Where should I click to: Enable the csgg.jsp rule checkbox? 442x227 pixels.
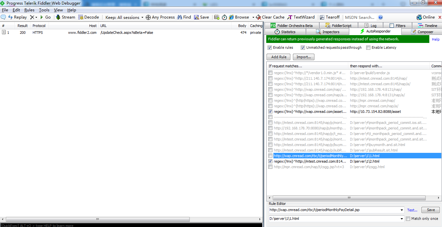click(270, 167)
